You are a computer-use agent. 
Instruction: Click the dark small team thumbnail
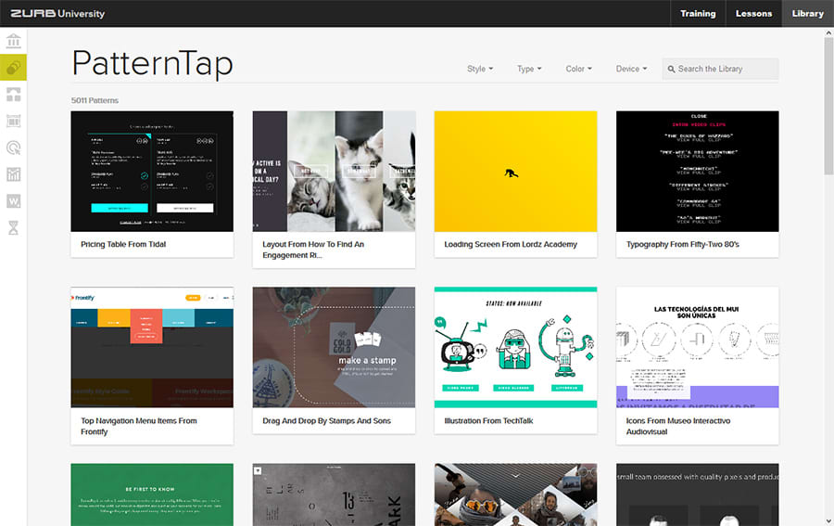(x=697, y=494)
